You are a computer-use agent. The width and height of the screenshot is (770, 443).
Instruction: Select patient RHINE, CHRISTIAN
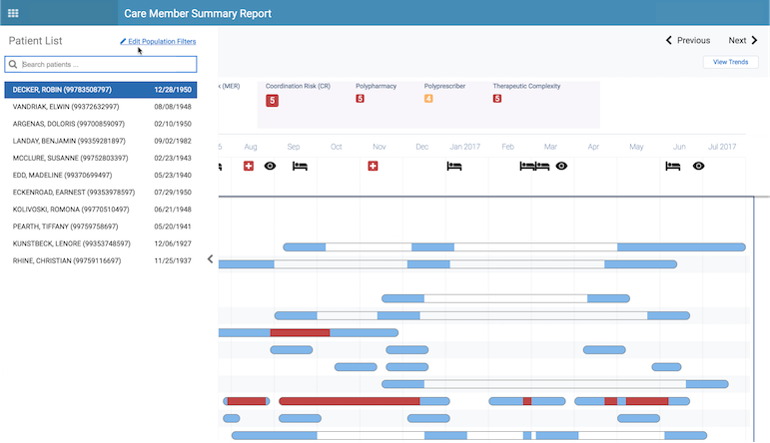click(101, 261)
